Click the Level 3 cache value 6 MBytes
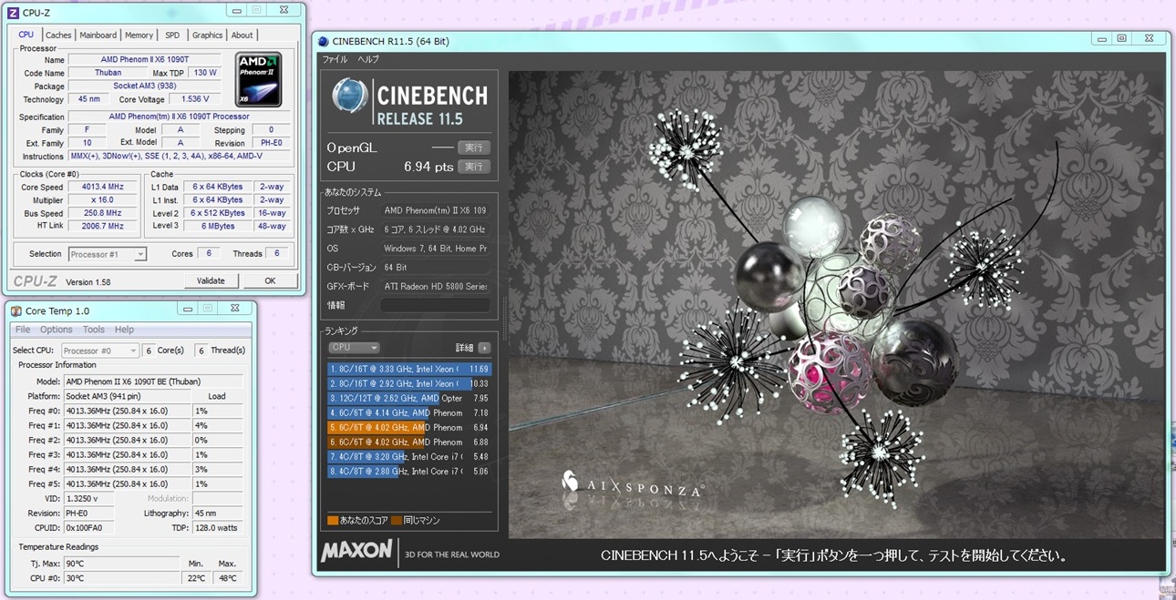This screenshot has width=1176, height=600. 218,226
